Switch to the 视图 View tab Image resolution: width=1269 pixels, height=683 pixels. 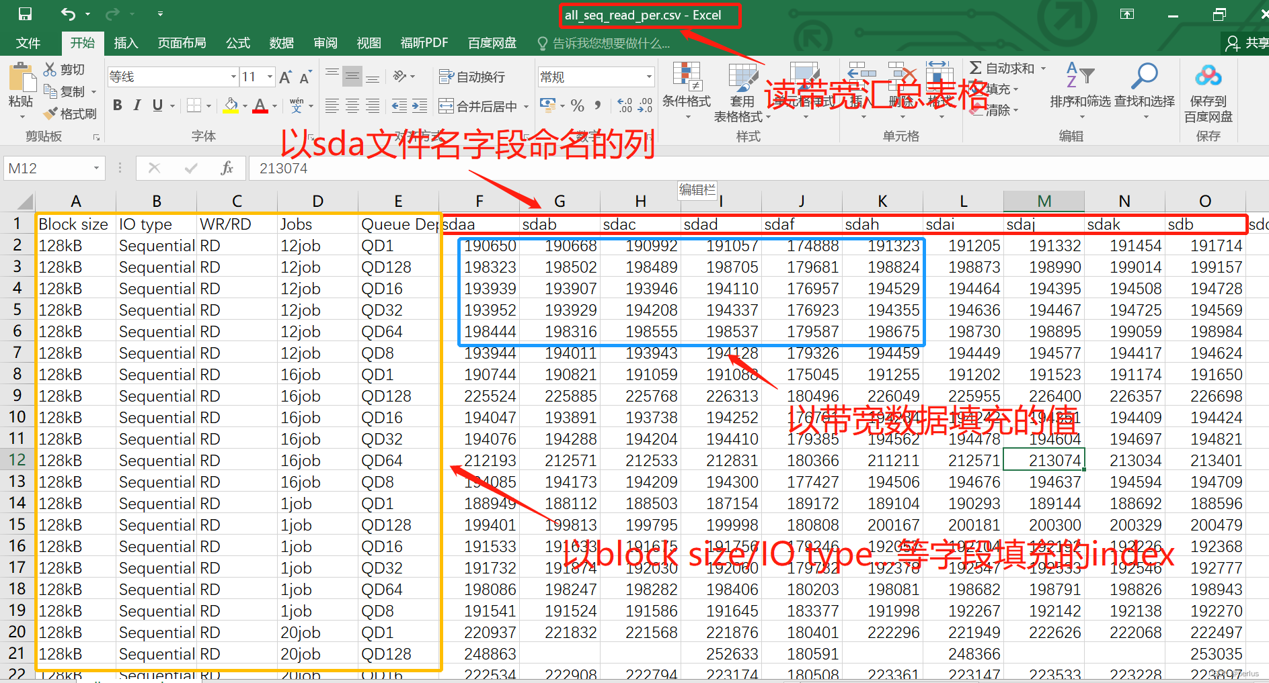(369, 43)
